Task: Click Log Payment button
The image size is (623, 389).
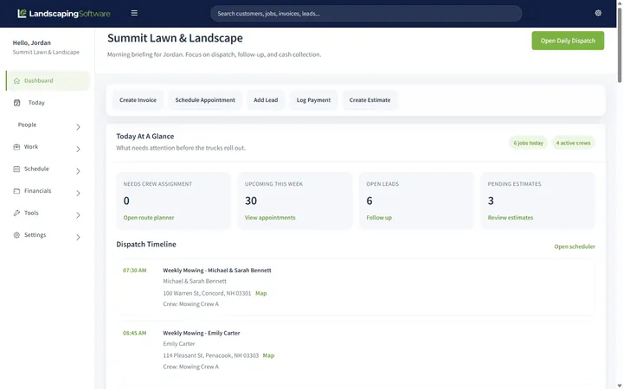Action: click(313, 100)
